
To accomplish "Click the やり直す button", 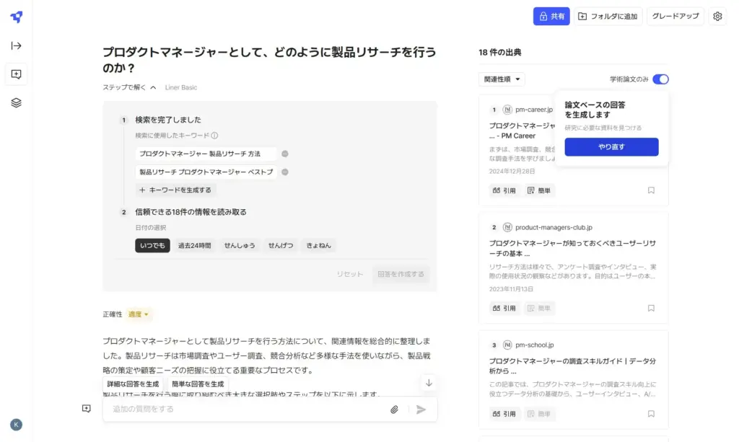I will [611, 147].
